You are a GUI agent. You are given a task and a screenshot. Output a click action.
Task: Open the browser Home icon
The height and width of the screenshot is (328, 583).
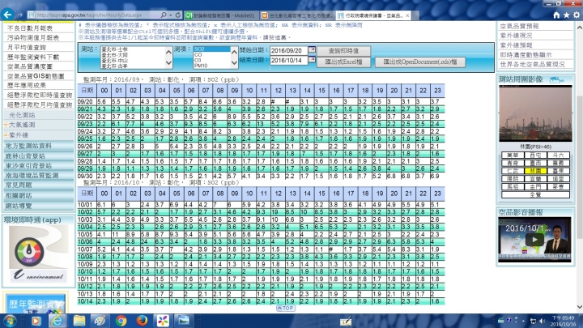pyautogui.click(x=556, y=15)
